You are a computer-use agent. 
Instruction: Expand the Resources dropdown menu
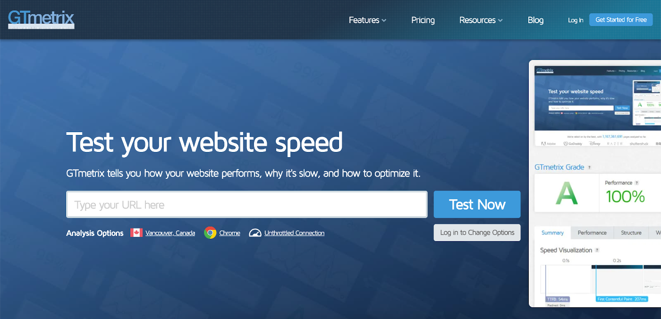pyautogui.click(x=481, y=20)
